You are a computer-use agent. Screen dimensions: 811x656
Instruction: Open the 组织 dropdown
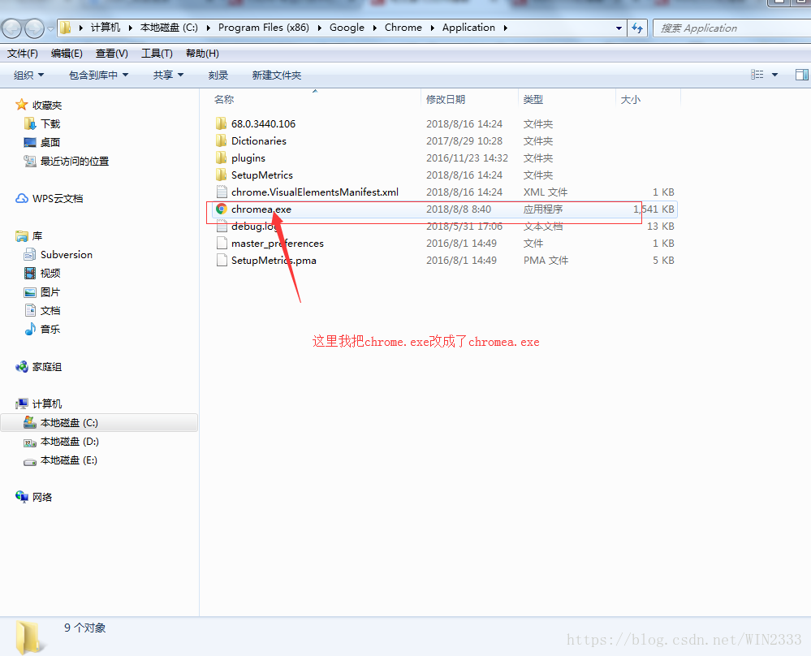(x=28, y=75)
